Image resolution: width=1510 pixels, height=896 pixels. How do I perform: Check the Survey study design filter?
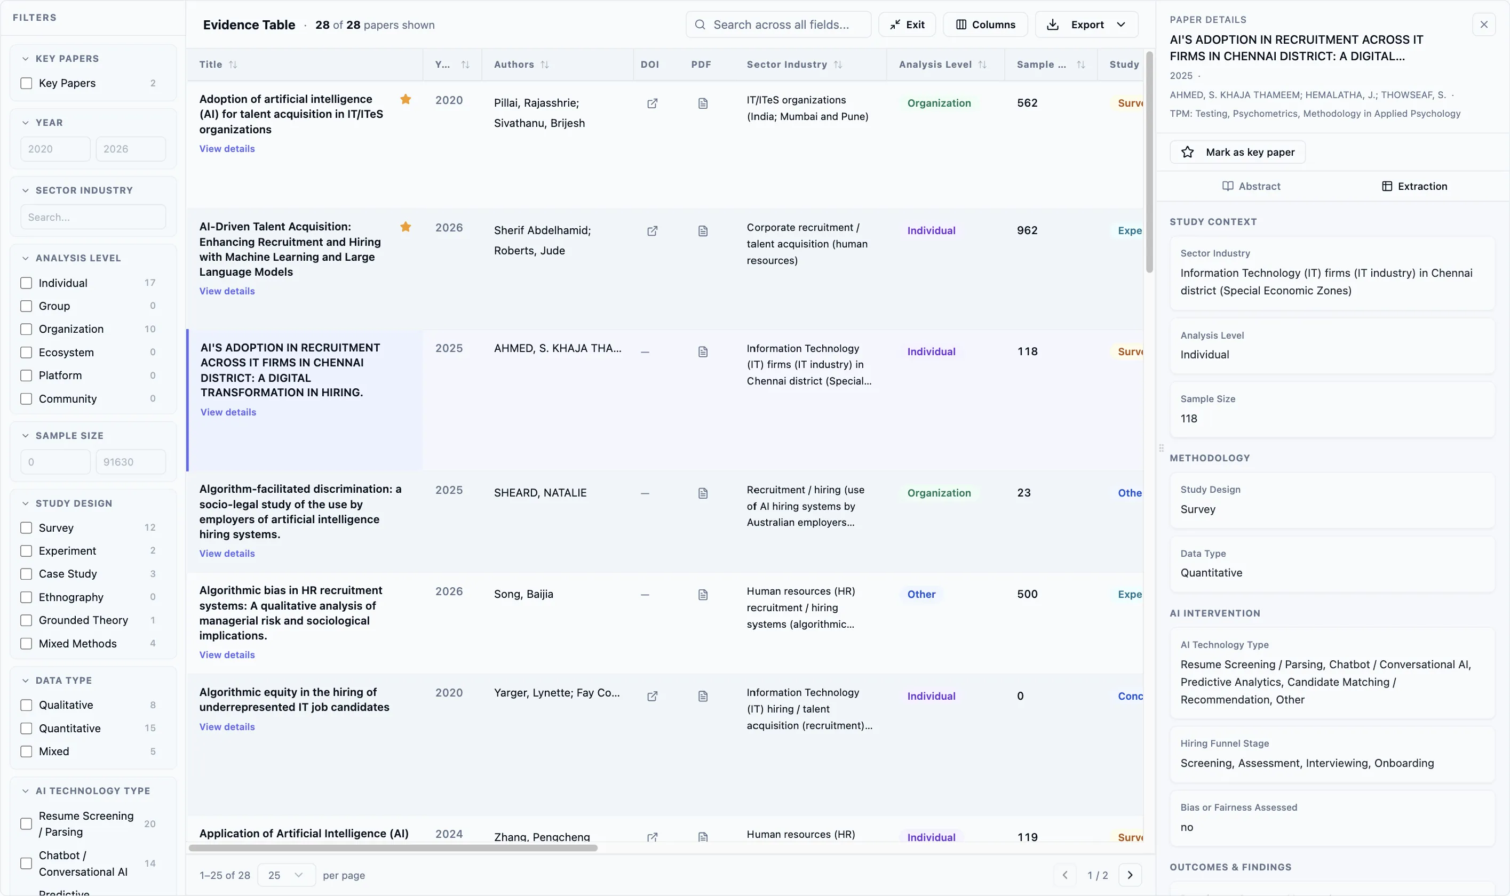point(26,527)
